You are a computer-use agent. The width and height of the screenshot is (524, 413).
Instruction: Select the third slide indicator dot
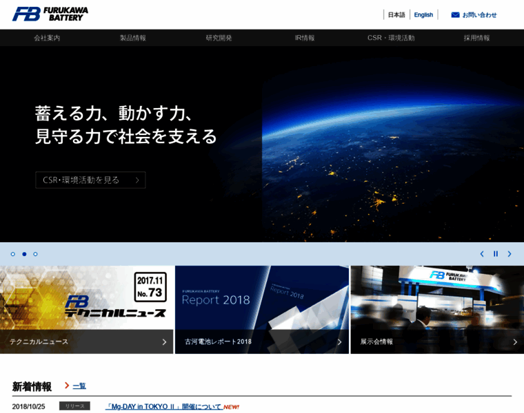(x=35, y=254)
